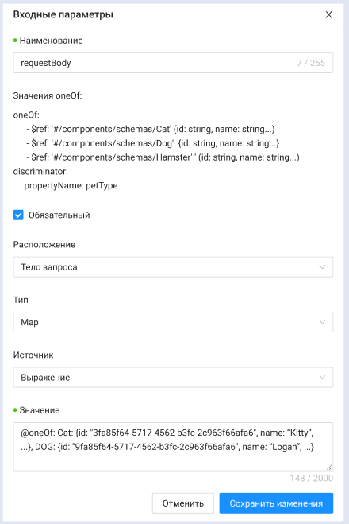Viewport: 349px width, 524px height.
Task: Close the Входные параметры dialog
Action: click(328, 14)
